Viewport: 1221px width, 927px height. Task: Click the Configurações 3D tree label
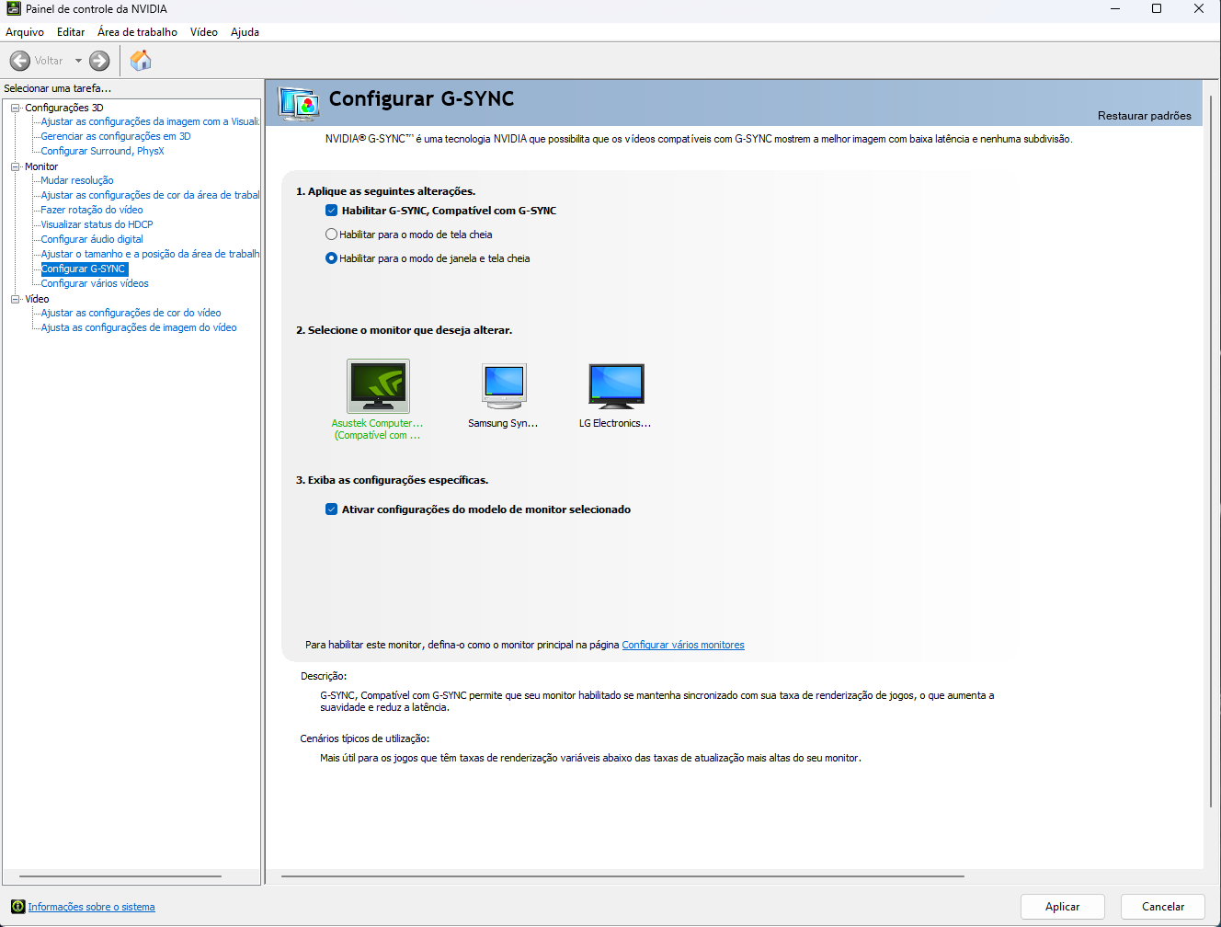(x=64, y=108)
